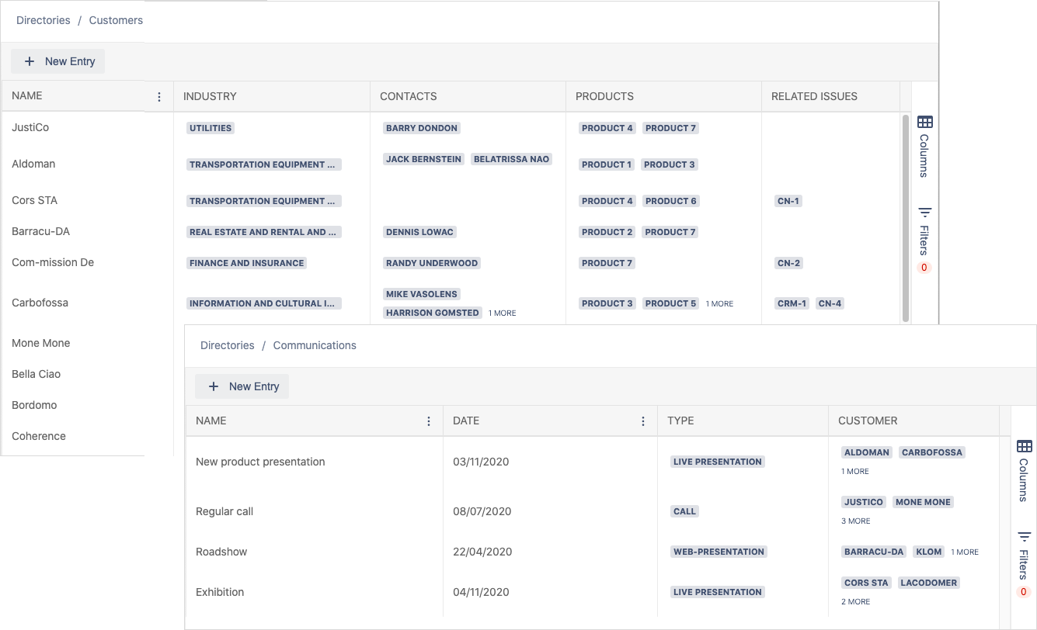This screenshot has width=1037, height=630.
Task: Open Customers NAME column options menu
Action: [x=159, y=97]
